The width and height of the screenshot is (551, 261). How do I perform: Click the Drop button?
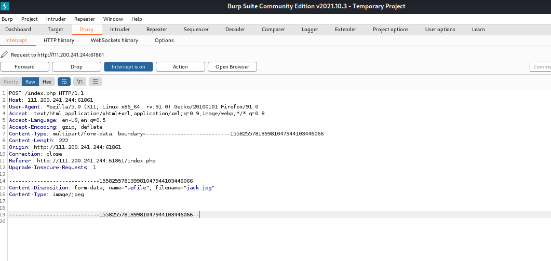77,67
